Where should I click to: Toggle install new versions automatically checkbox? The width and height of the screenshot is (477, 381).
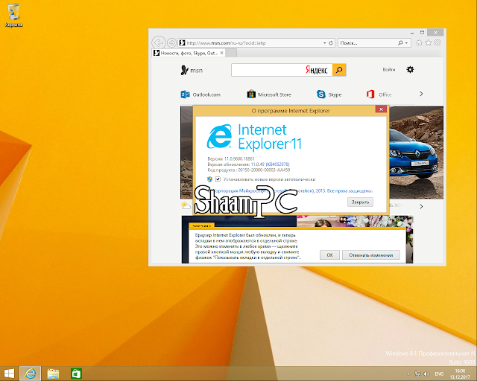coord(218,179)
